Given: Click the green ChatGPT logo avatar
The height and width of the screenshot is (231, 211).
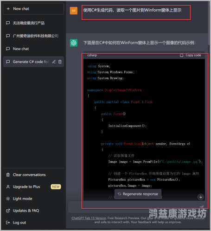Looking at the screenshot, I should tap(74, 43).
